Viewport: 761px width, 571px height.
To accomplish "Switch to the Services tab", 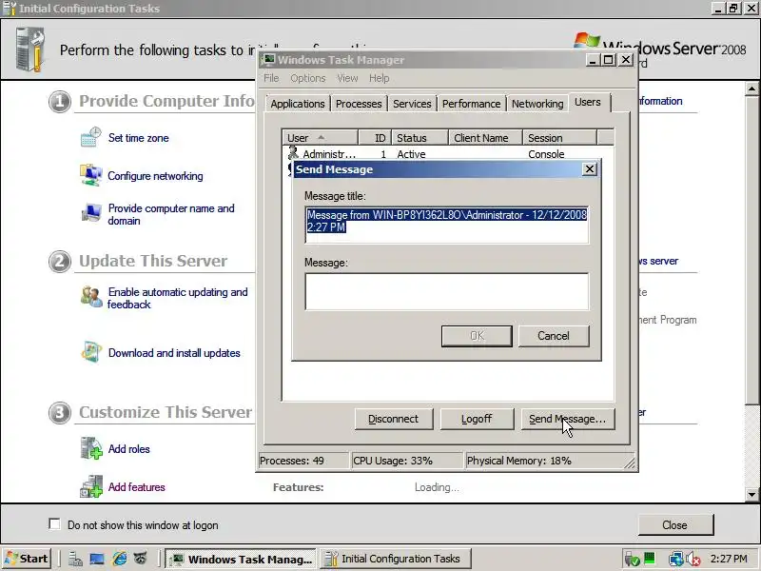I will [x=412, y=104].
